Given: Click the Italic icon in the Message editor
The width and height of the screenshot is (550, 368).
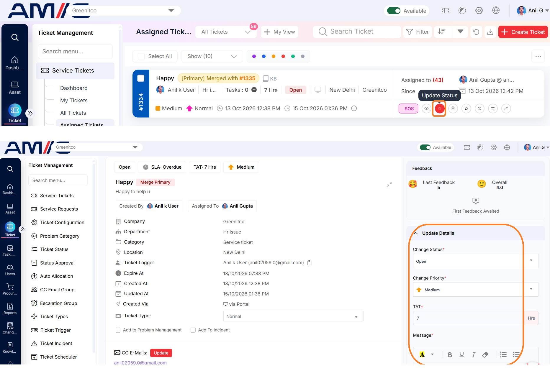Looking at the screenshot, I should [x=473, y=355].
